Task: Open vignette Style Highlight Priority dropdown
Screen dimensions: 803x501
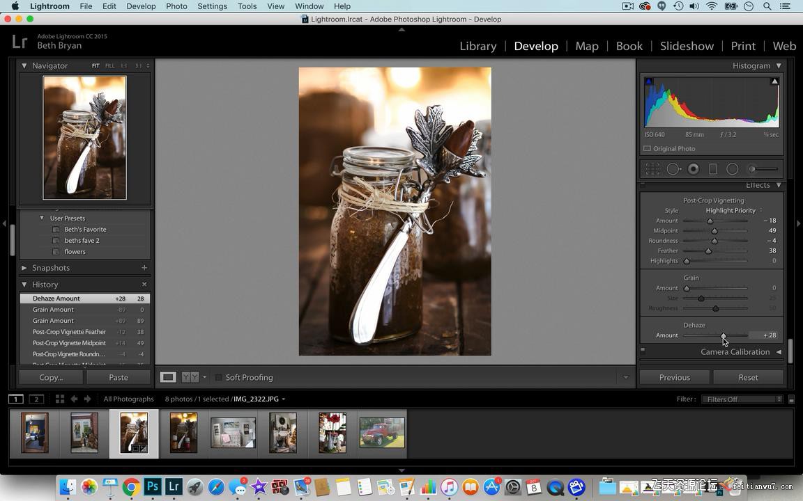Action: (734, 210)
